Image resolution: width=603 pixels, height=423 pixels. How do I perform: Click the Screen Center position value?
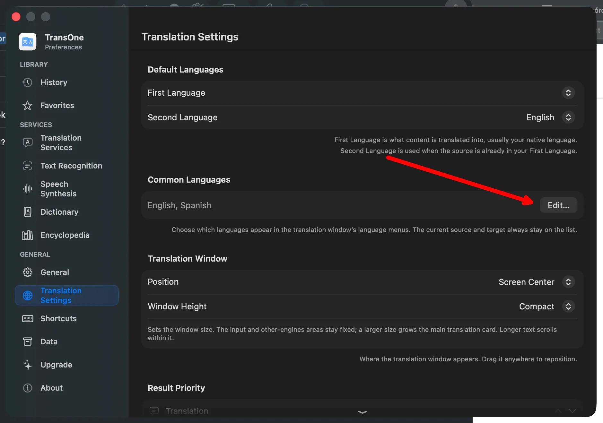[x=527, y=282]
